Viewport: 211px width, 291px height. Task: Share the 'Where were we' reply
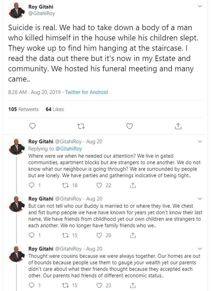[x=131, y=186]
